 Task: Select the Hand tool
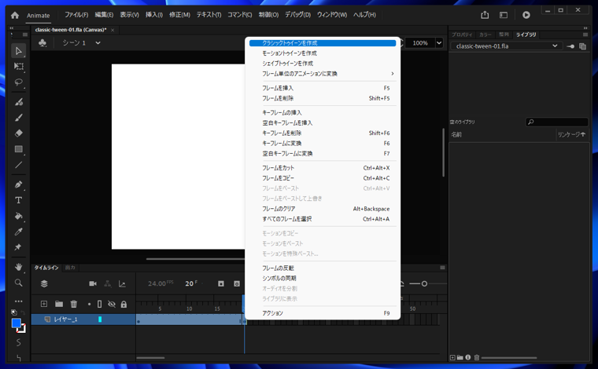19,267
